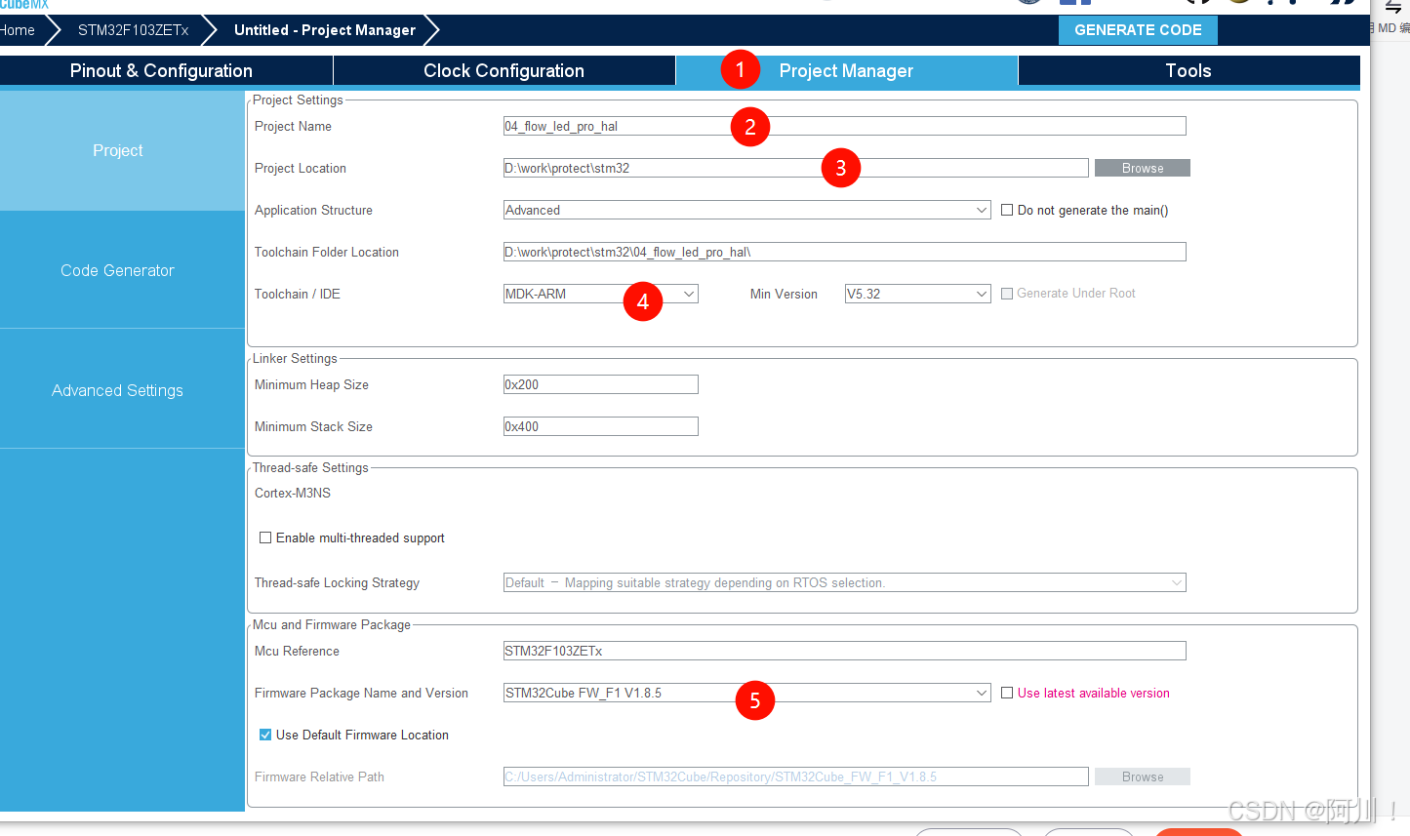Click the Mcu and Firmware Package title
The height and width of the screenshot is (836, 1410).
pos(332,624)
